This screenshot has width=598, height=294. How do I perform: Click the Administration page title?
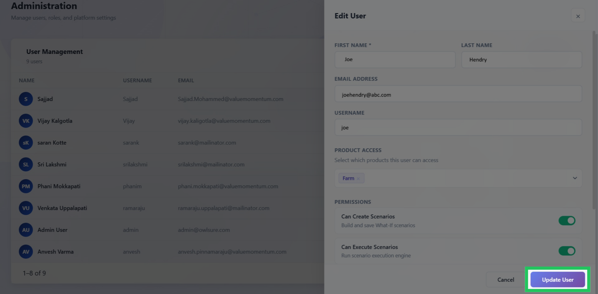coord(44,6)
